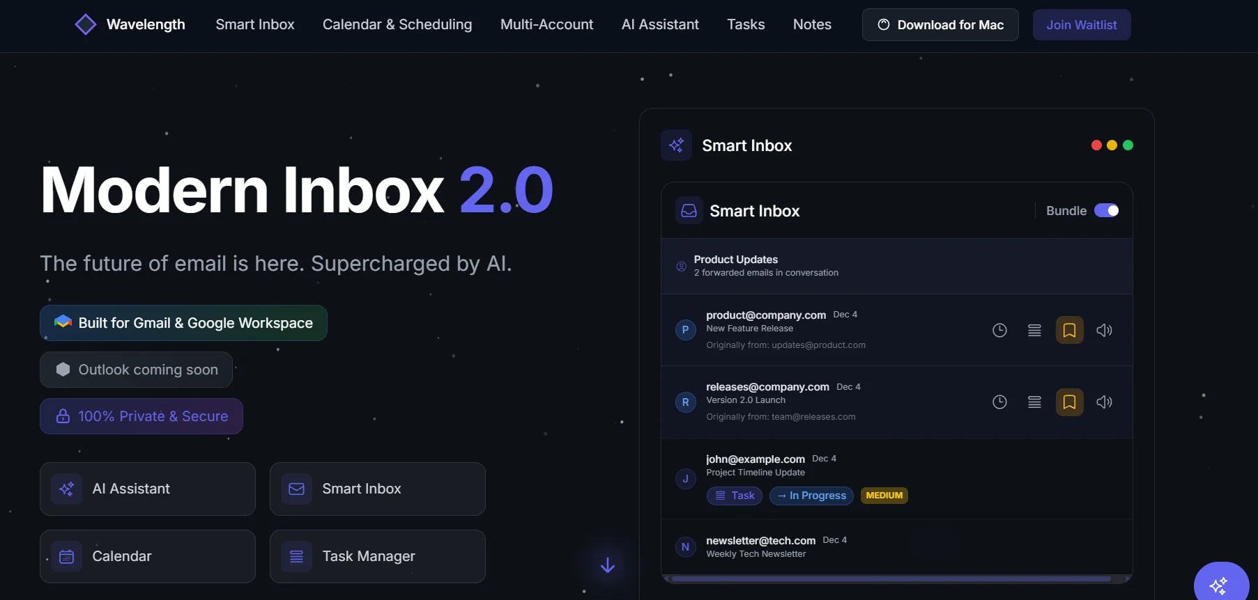Image resolution: width=1258 pixels, height=600 pixels.
Task: Click the Join Waitlist button
Action: coord(1081,25)
